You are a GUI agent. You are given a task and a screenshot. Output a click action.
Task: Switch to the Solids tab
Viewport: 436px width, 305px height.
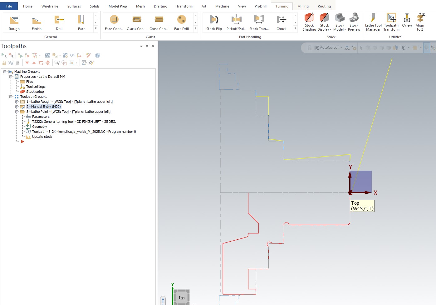tap(95, 6)
